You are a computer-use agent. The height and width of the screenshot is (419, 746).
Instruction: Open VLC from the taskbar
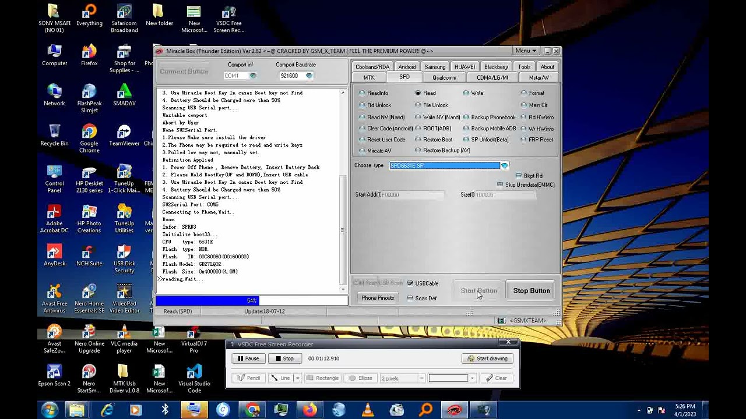368,410
